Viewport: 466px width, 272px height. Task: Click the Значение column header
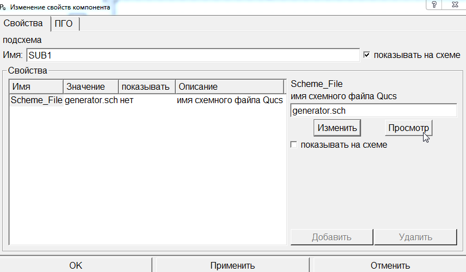[91, 87]
